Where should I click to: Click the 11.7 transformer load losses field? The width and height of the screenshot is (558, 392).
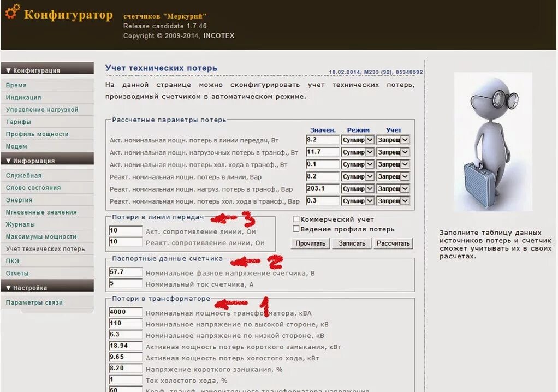[323, 152]
